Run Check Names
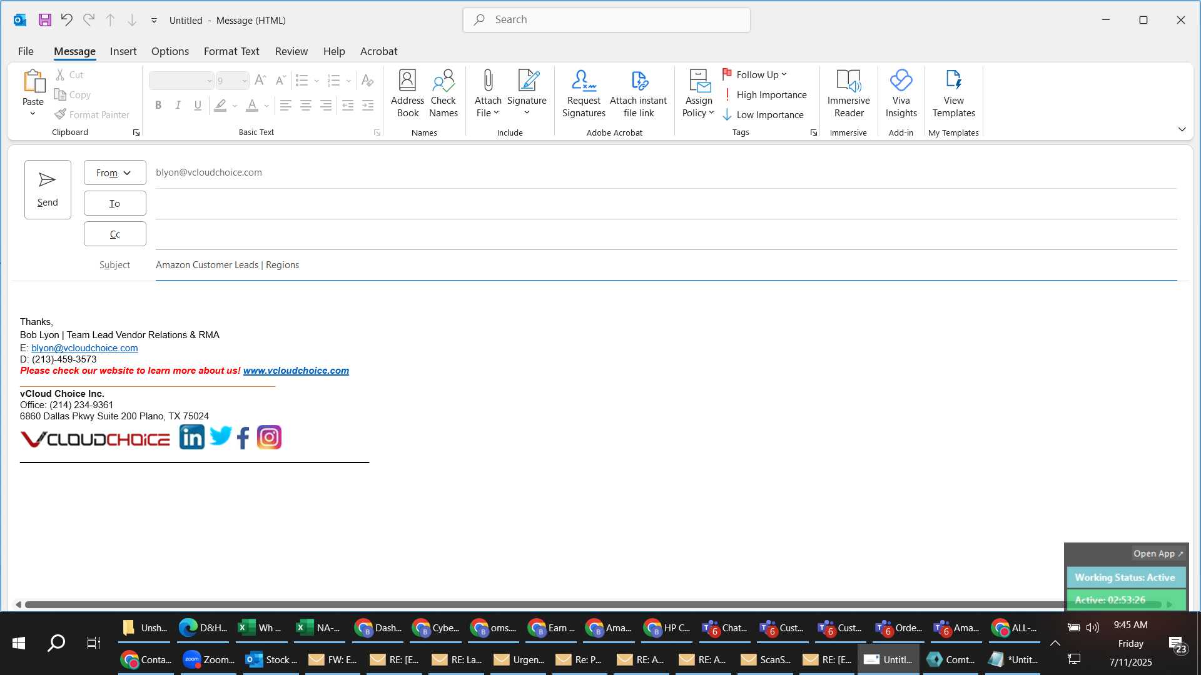The height and width of the screenshot is (675, 1201). click(x=443, y=93)
